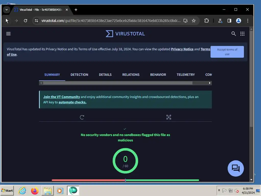Show hidden system tray icons
The height and width of the screenshot is (196, 261).
pyautogui.click(x=219, y=190)
